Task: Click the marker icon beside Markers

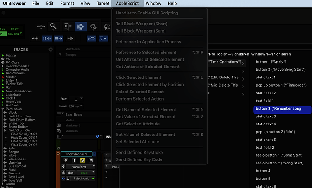Action: click(x=59, y=131)
